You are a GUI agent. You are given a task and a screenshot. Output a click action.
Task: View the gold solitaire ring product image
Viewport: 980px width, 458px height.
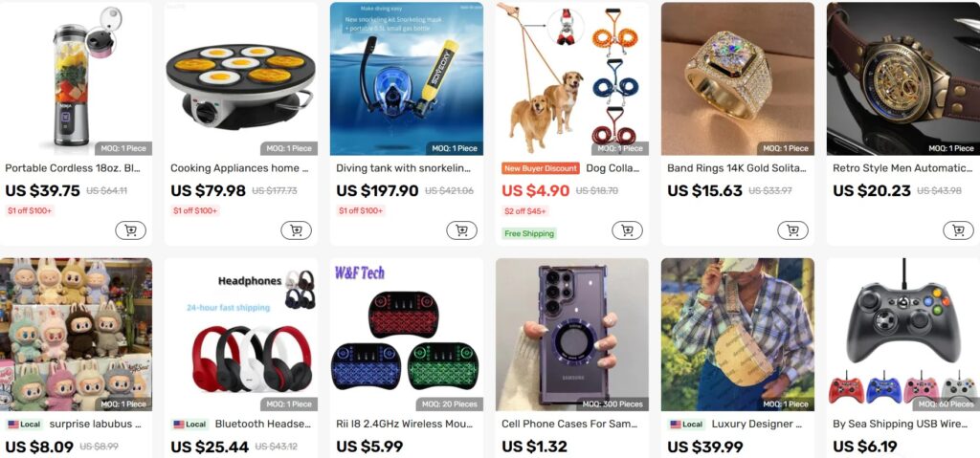pos(738,78)
